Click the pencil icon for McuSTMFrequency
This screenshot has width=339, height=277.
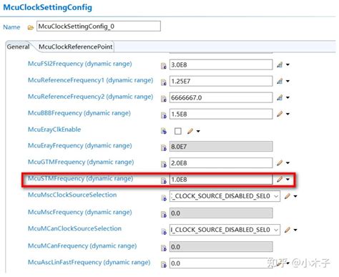point(280,179)
